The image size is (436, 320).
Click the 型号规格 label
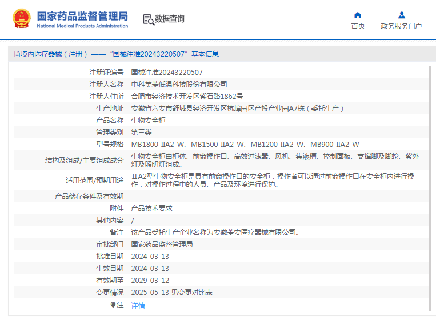click(110, 145)
